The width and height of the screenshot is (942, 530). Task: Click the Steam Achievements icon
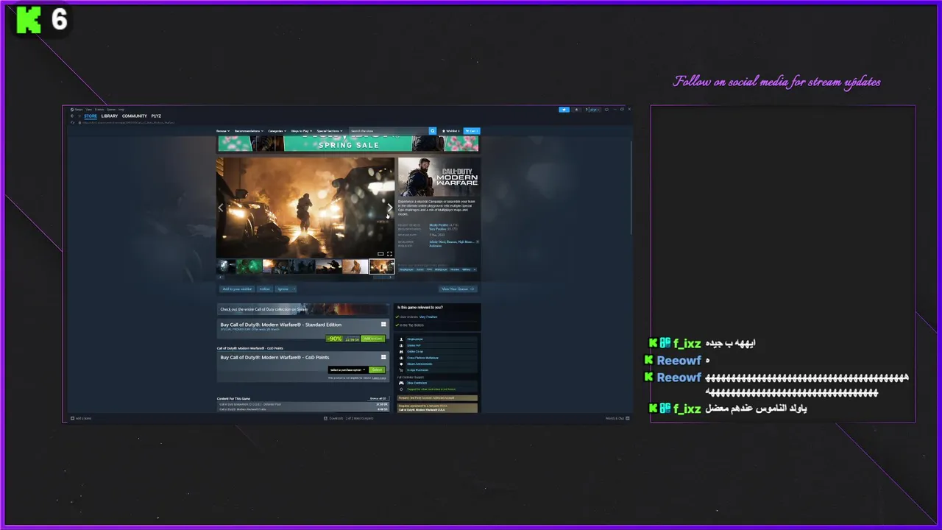[401, 364]
